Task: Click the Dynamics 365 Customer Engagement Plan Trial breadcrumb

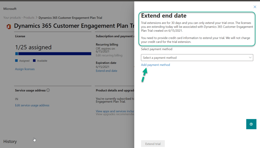Action: 70,18
